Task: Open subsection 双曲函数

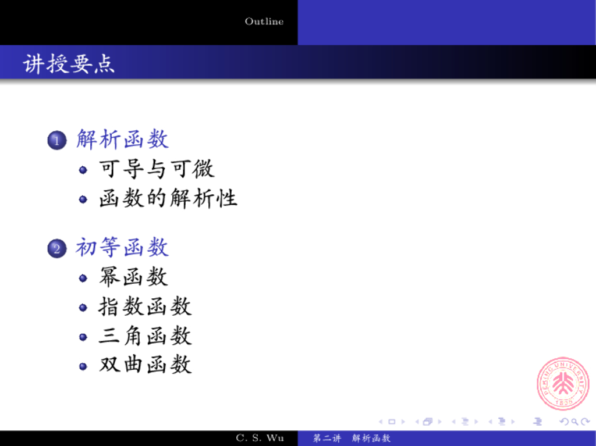Action: coord(145,365)
